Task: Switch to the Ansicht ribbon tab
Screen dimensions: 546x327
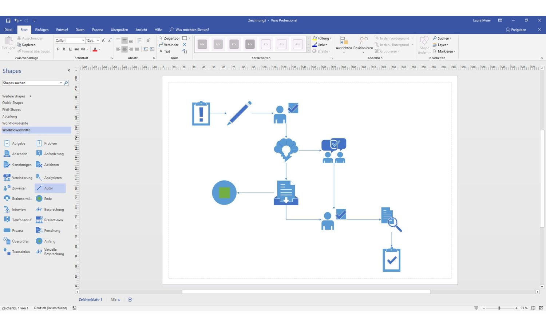Action: coord(141,30)
